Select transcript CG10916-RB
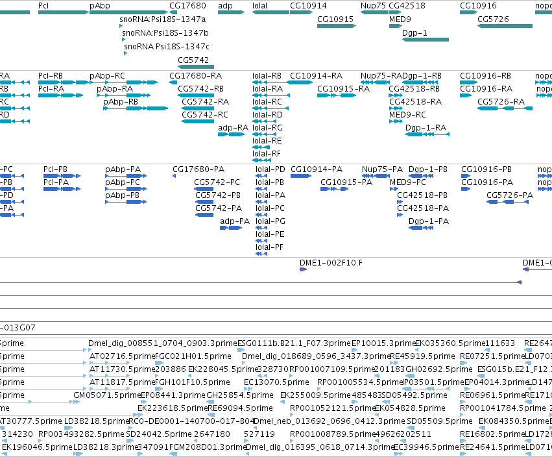This screenshot has width=552, height=457. click(x=468, y=82)
